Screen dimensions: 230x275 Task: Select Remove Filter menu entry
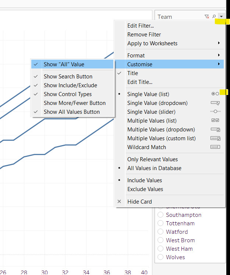tap(169, 35)
